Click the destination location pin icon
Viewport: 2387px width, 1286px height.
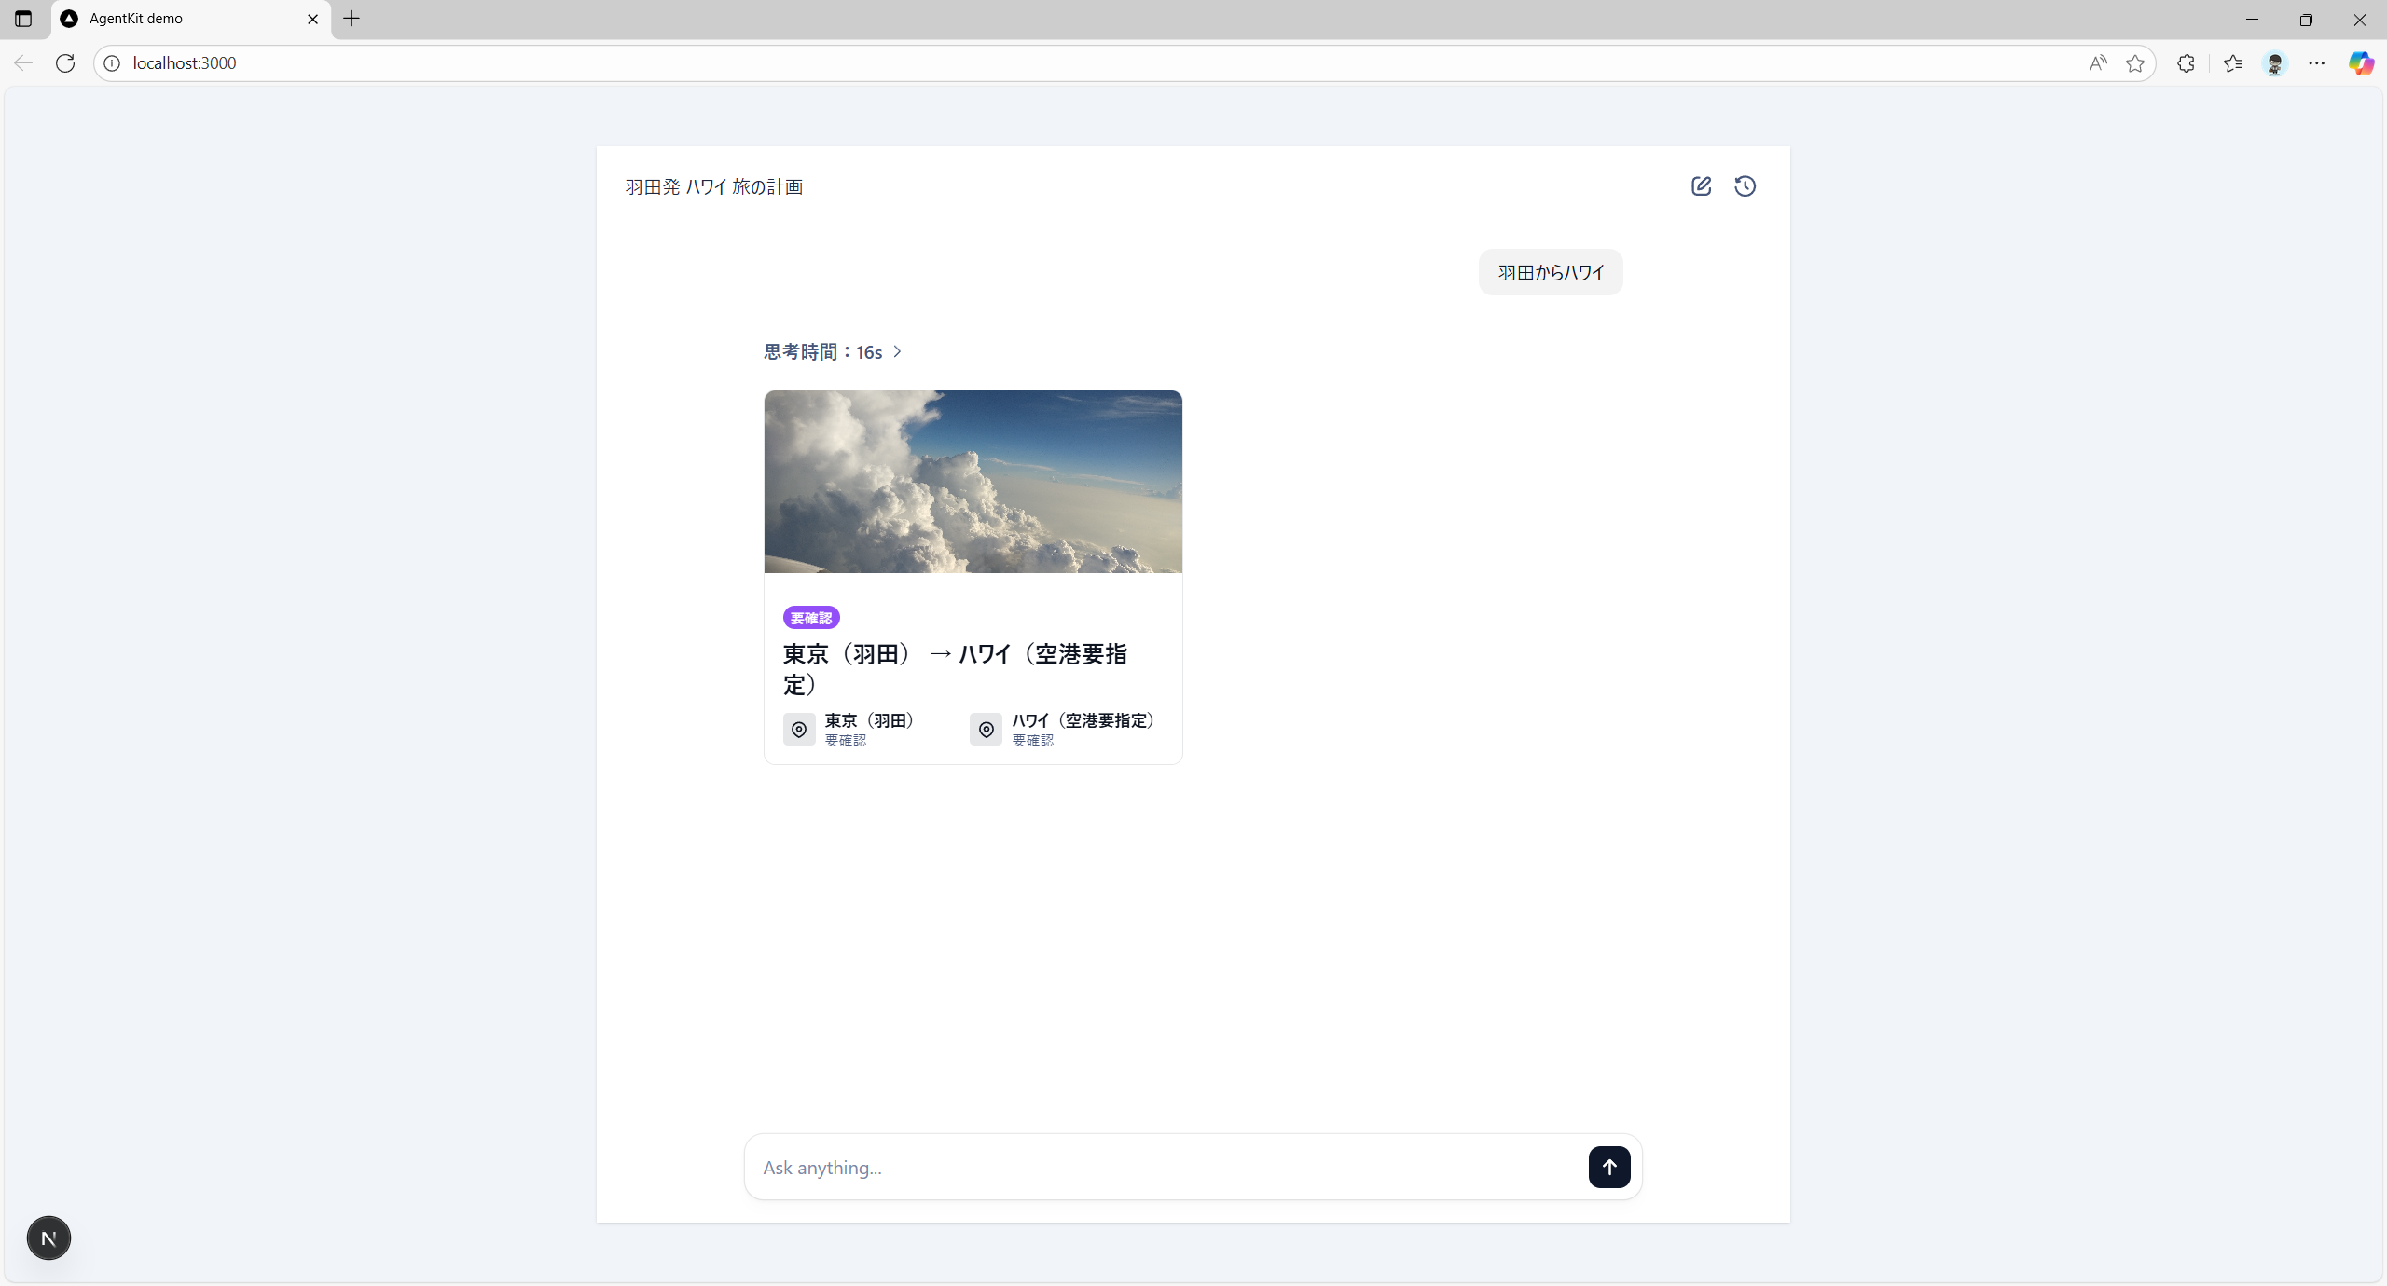click(986, 730)
